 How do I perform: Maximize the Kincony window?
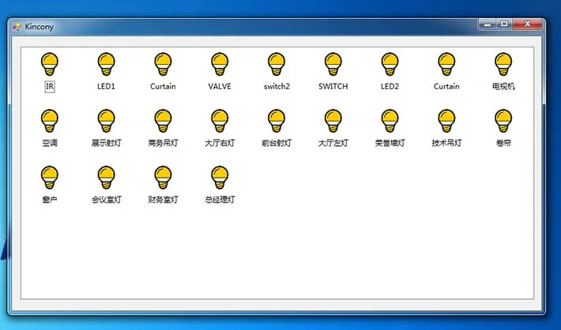pyautogui.click(x=504, y=24)
